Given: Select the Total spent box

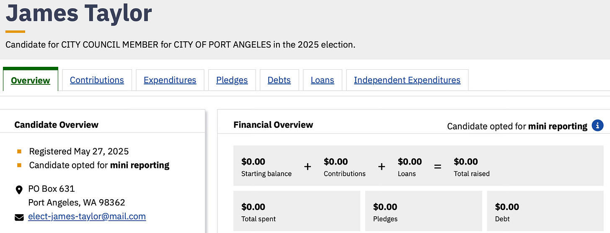Looking at the screenshot, I should (297, 211).
